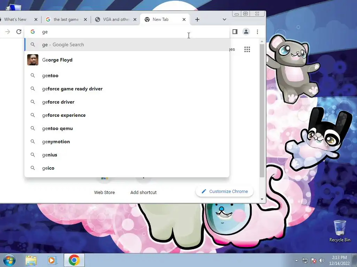
Task: Click the new tab plus button
Action: coord(197,19)
